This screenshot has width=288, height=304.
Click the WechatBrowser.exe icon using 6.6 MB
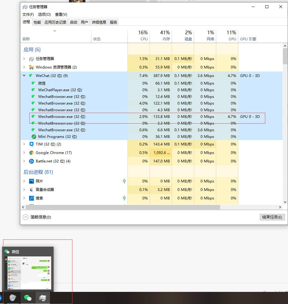(x=34, y=130)
